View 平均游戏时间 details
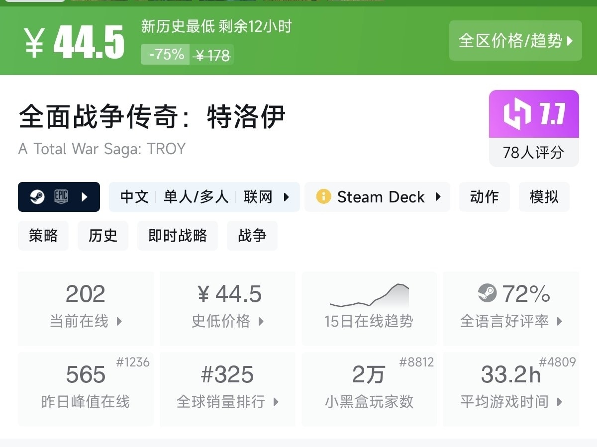 coord(511,389)
